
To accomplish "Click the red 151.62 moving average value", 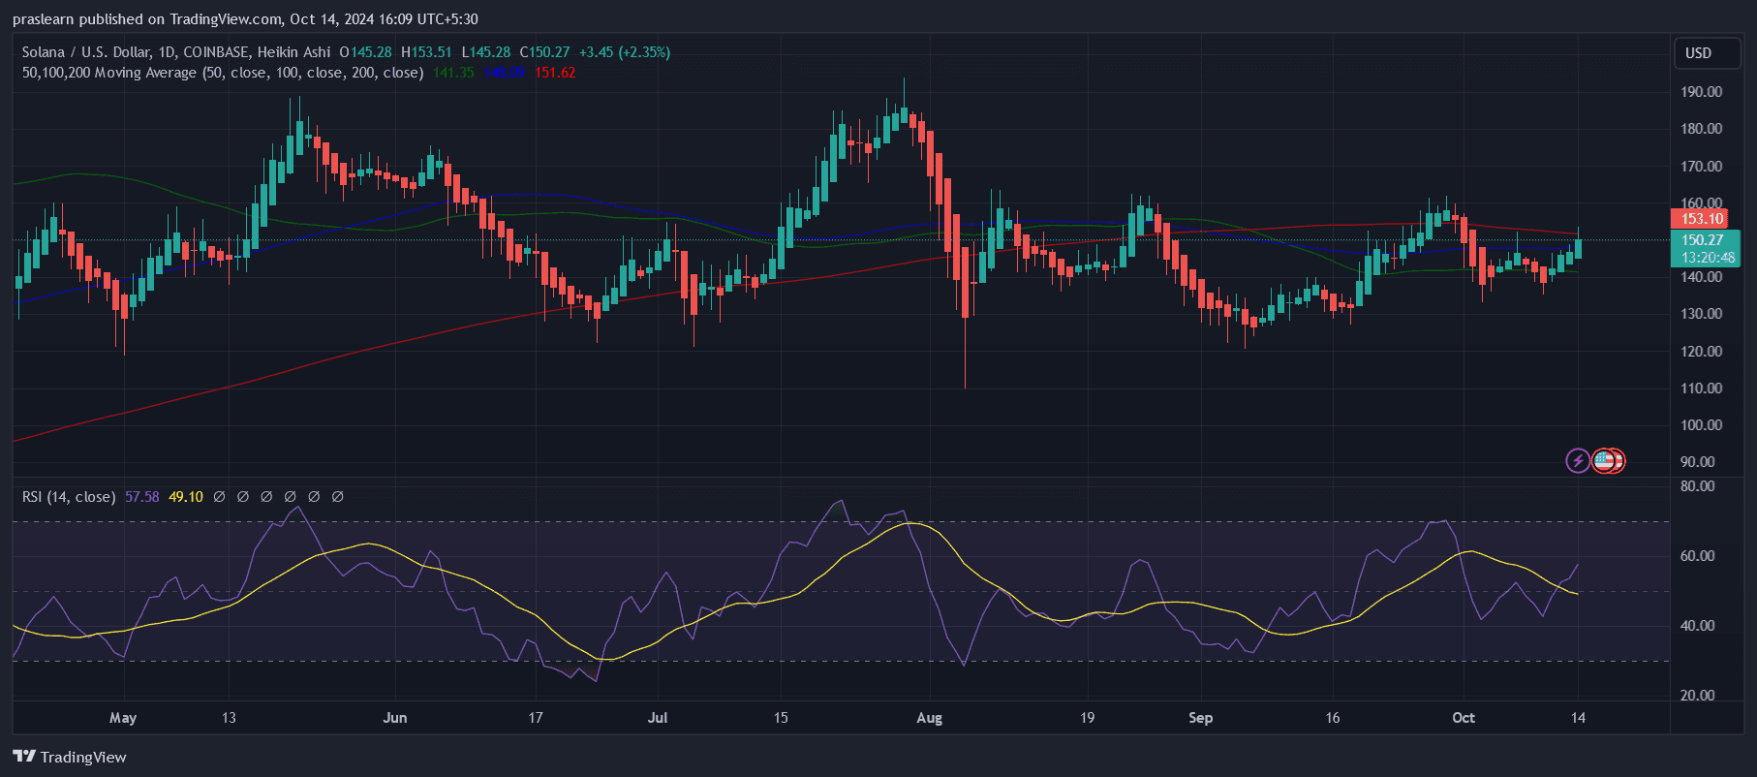I will (555, 73).
